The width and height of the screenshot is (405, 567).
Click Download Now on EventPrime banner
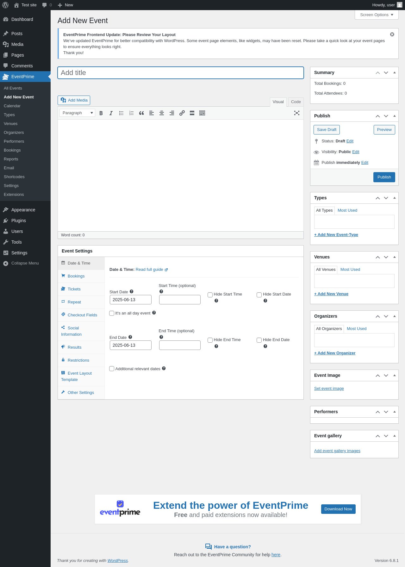click(338, 509)
